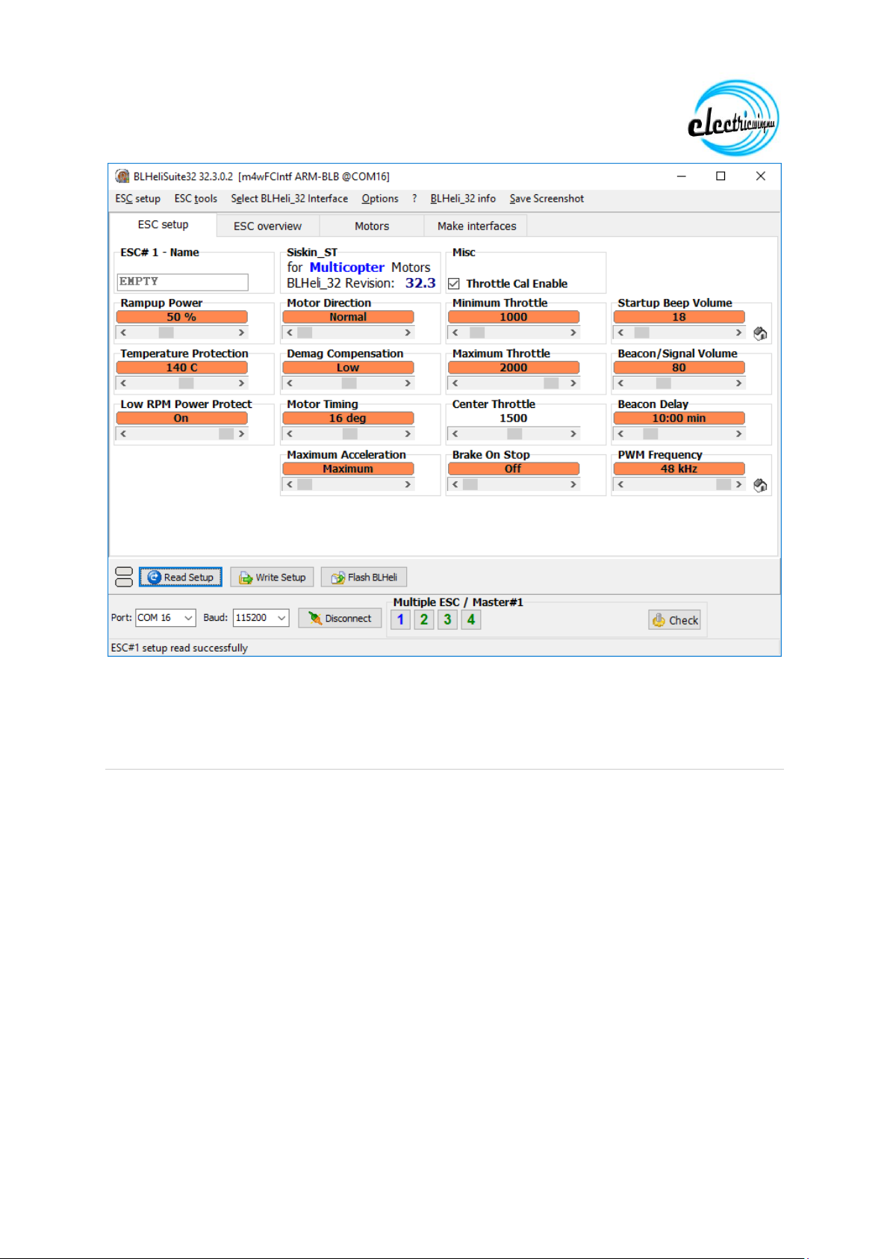Click the Disconnect button

(x=340, y=619)
